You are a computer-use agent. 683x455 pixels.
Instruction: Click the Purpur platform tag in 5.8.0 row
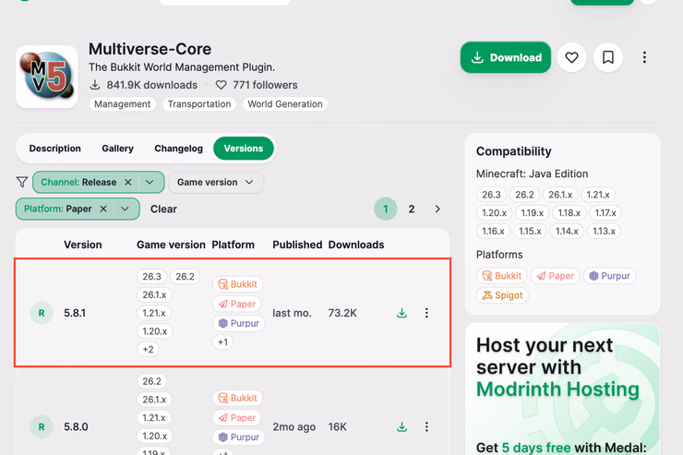point(239,437)
